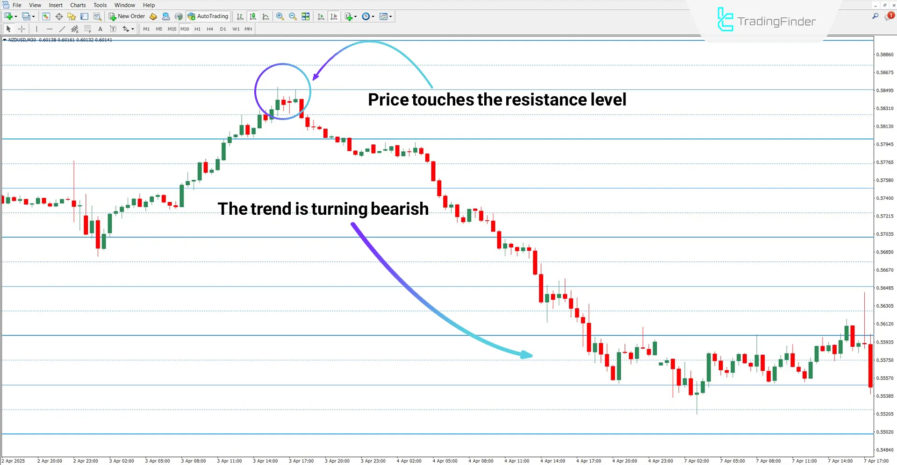
Task: Toggle Auto Scroll chart icon
Action: point(321,16)
